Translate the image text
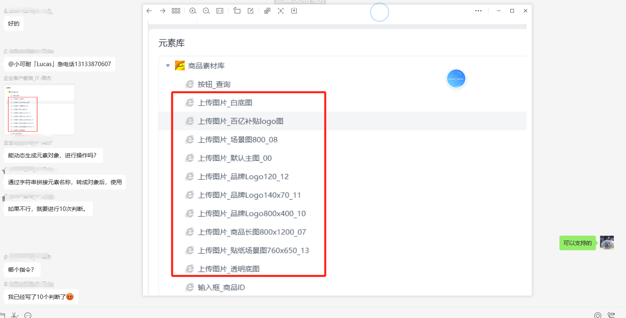 [x=267, y=11]
